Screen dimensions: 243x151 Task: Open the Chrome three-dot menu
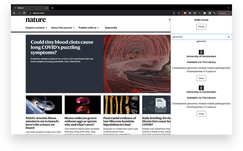pos(229,13)
